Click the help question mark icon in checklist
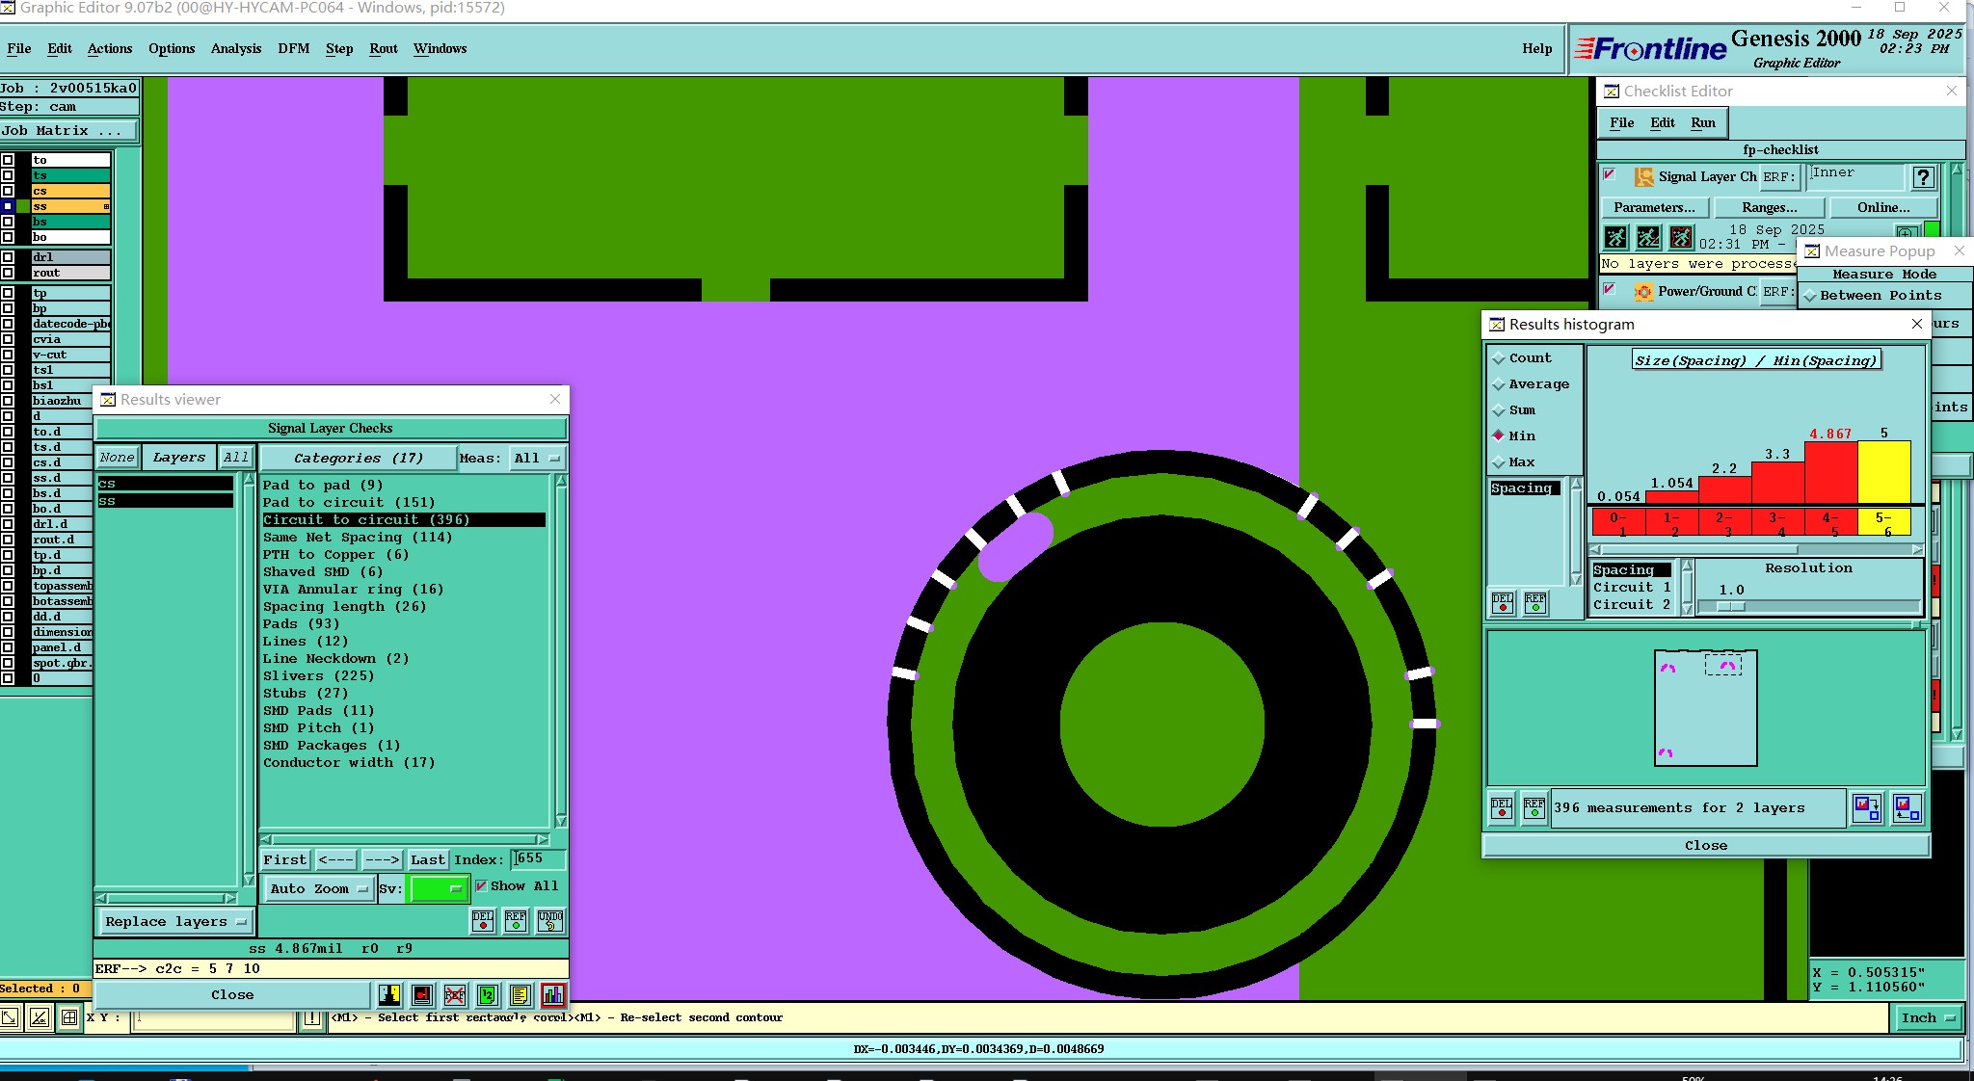The height and width of the screenshot is (1081, 1974). [1923, 177]
